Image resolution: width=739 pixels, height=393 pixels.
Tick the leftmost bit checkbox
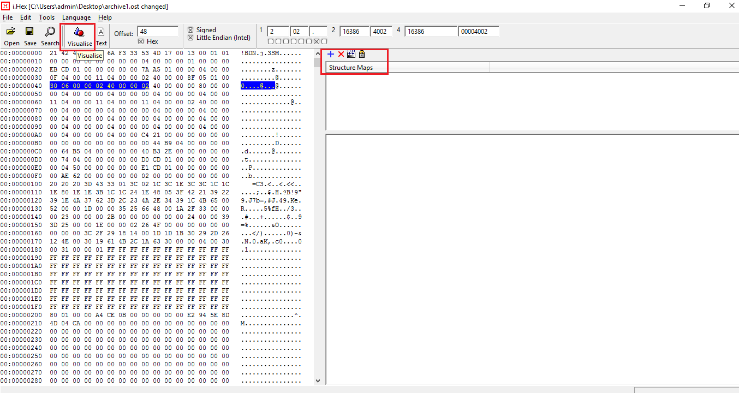271,41
